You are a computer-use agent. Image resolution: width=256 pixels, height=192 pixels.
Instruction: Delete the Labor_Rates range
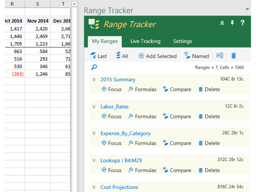(x=209, y=116)
